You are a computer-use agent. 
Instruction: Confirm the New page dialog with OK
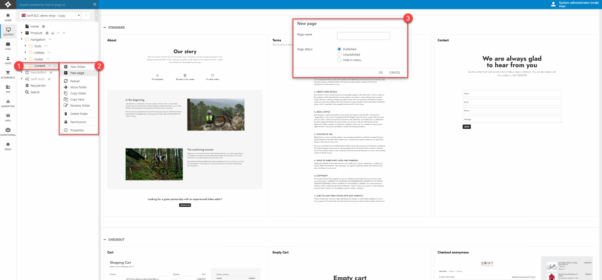click(x=380, y=72)
